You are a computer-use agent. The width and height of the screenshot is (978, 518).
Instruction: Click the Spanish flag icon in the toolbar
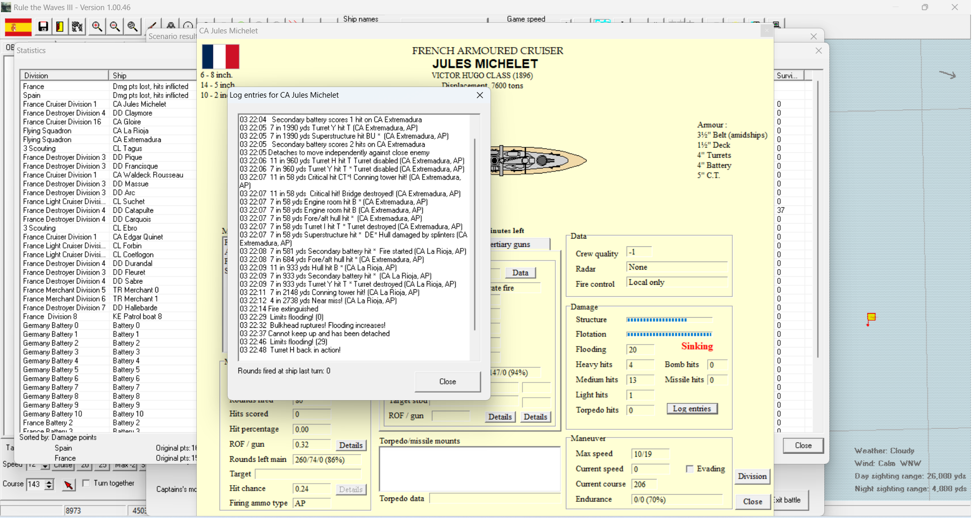tap(18, 27)
